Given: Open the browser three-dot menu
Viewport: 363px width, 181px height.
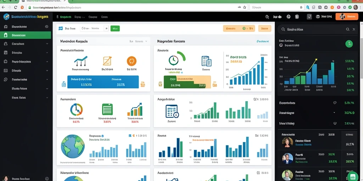Looking at the screenshot, I should coord(361,7).
